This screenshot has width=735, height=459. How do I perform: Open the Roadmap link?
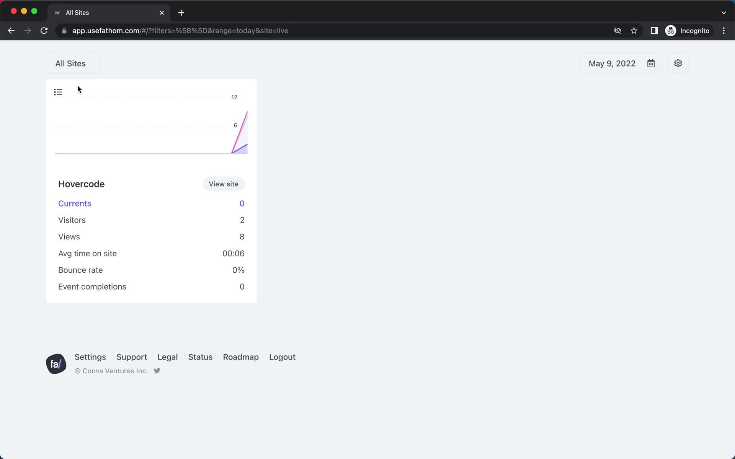pyautogui.click(x=241, y=357)
